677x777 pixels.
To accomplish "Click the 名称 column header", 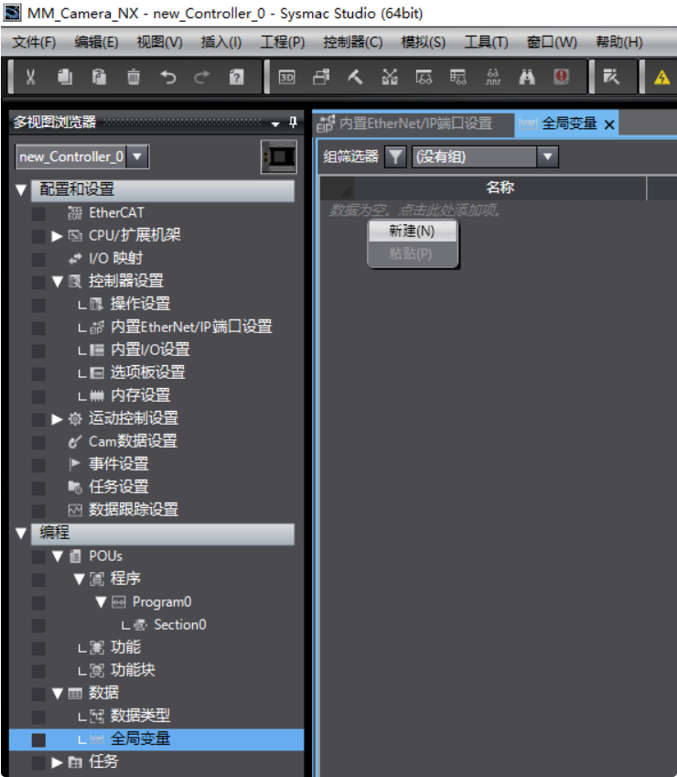I will click(500, 188).
